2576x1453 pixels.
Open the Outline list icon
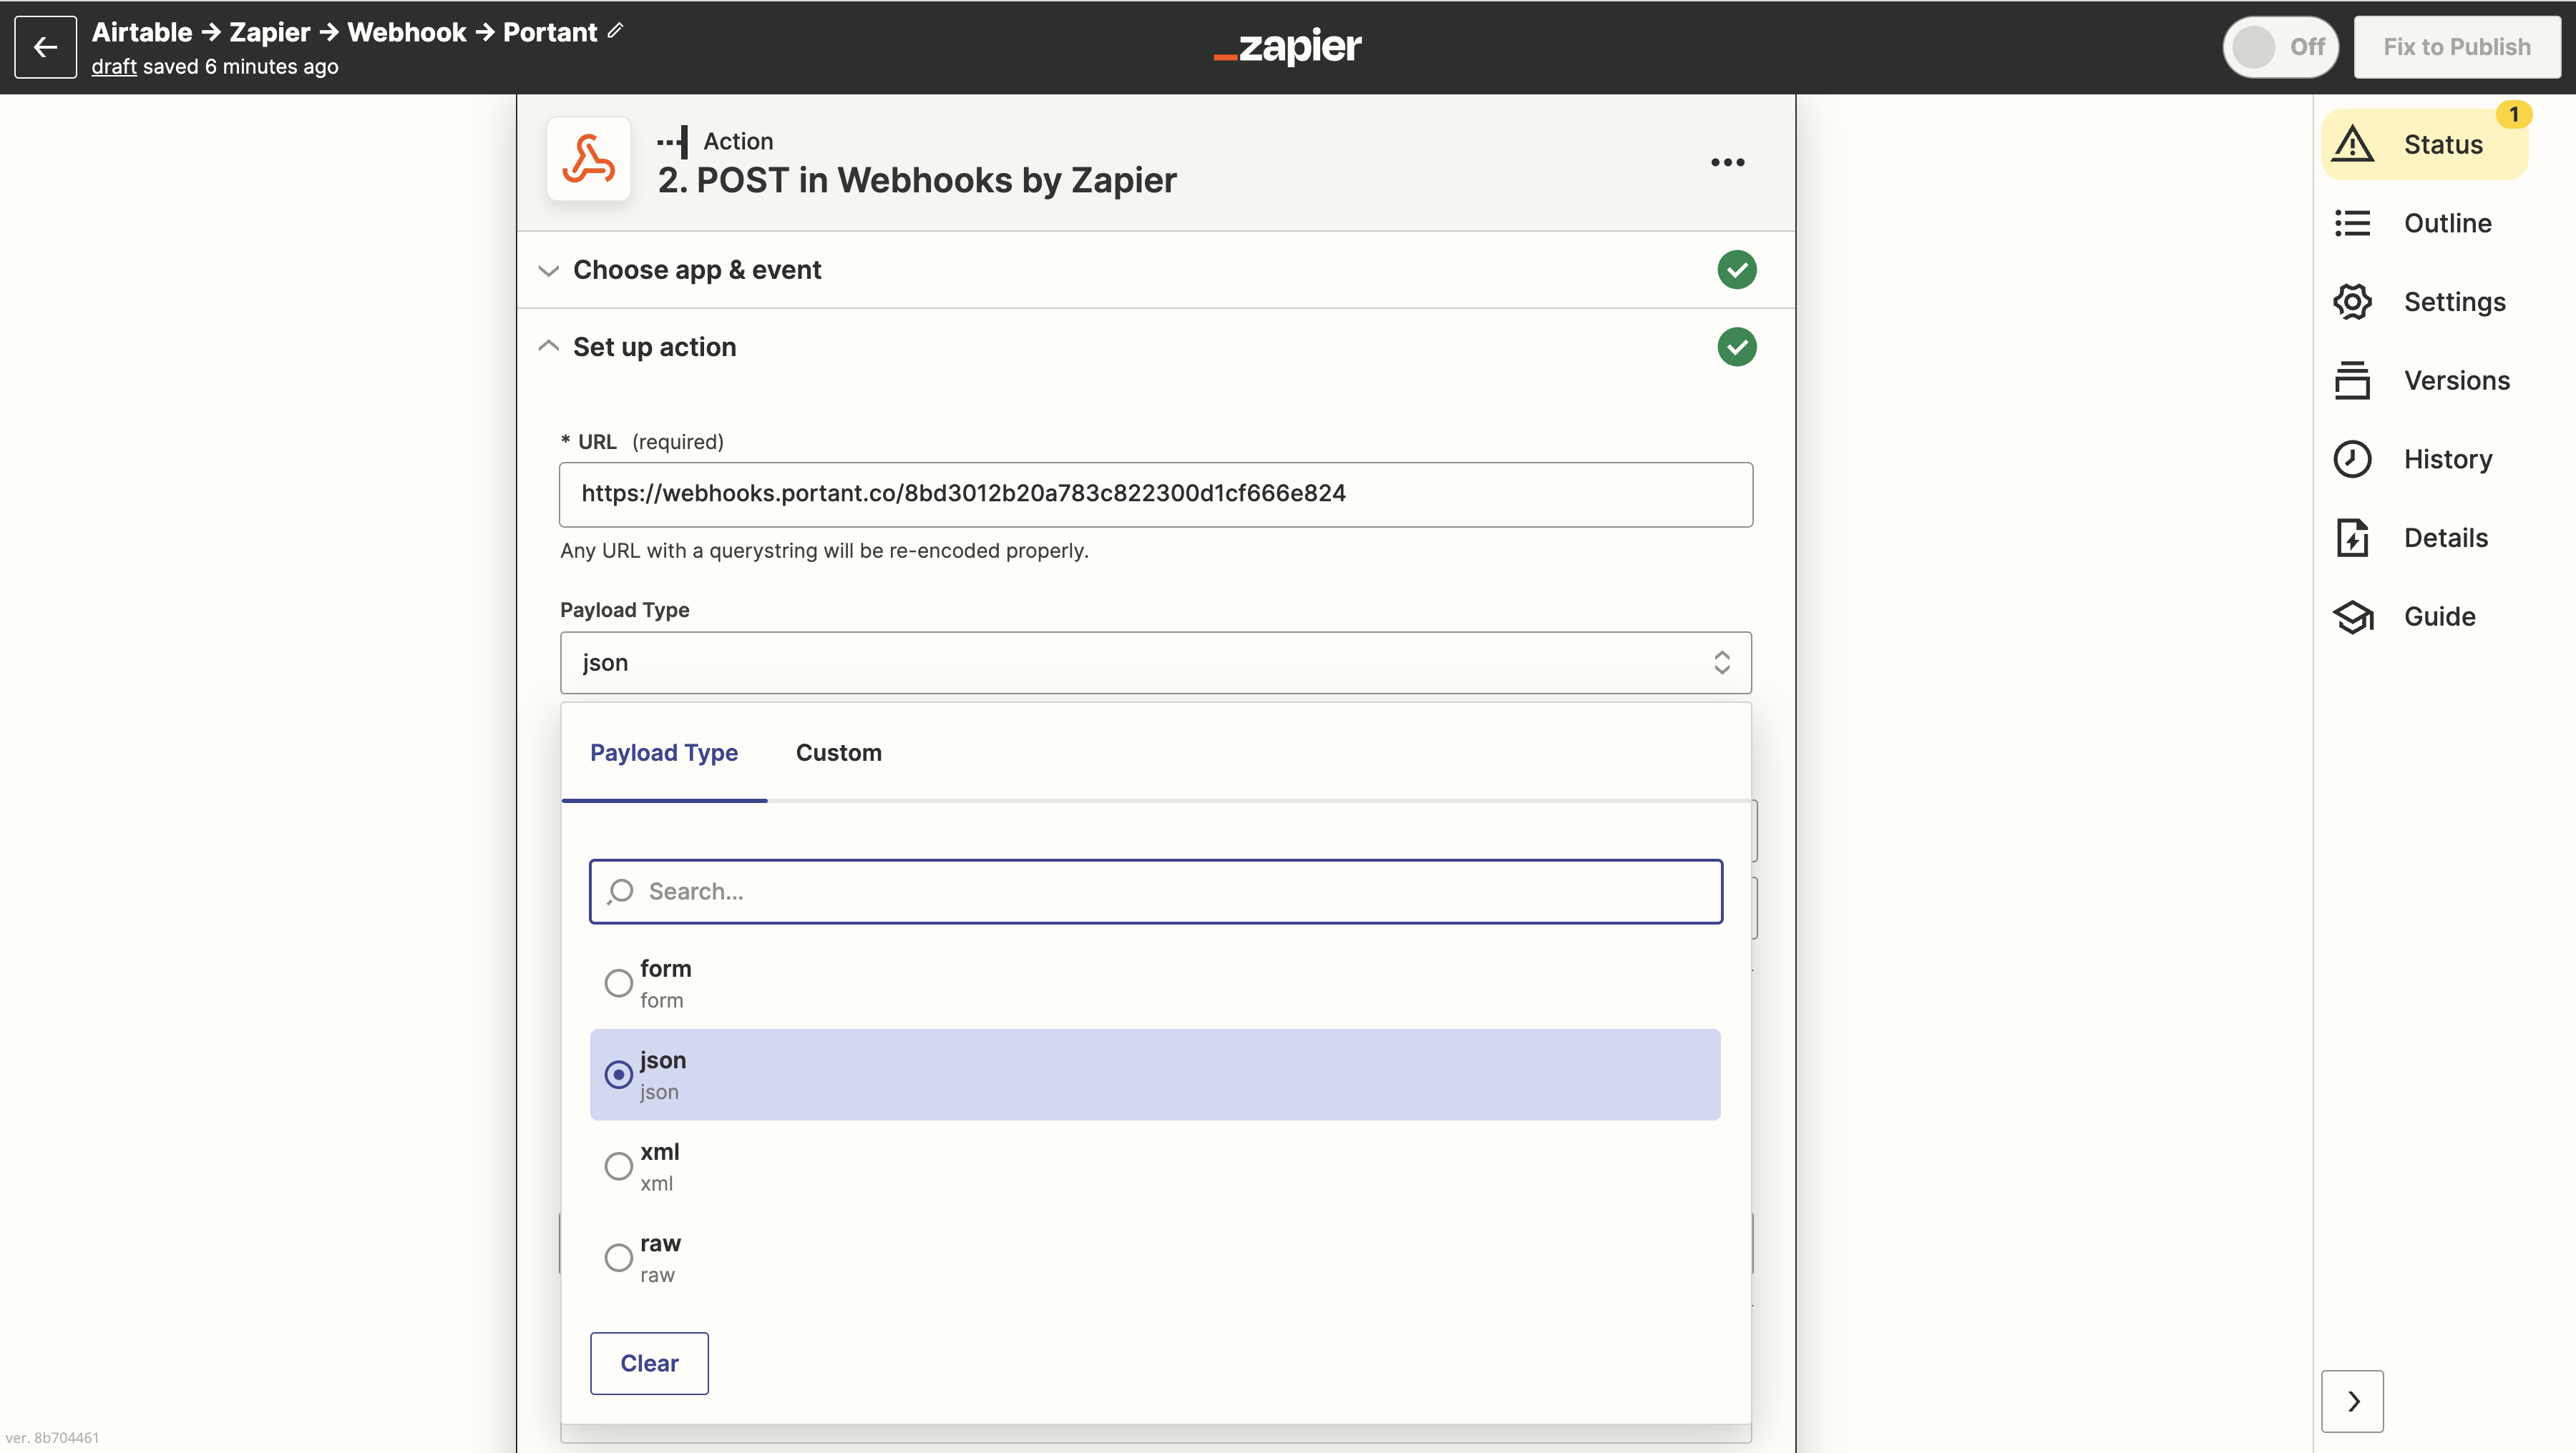(2352, 223)
